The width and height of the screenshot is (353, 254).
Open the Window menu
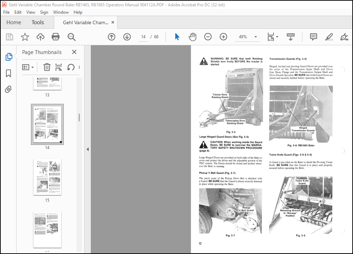pyautogui.click(x=61, y=12)
